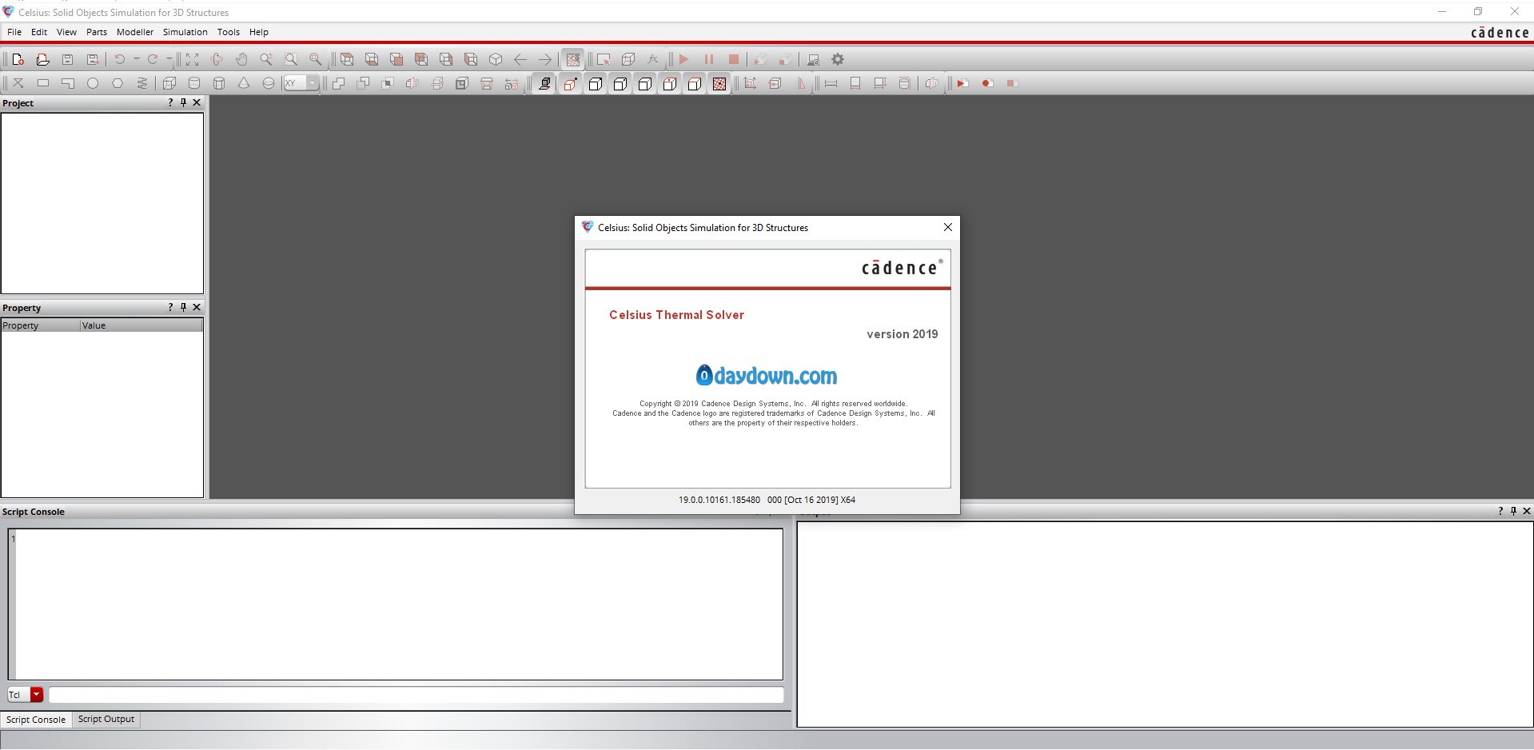Click the Zoom In magnifier with plus

point(266,59)
